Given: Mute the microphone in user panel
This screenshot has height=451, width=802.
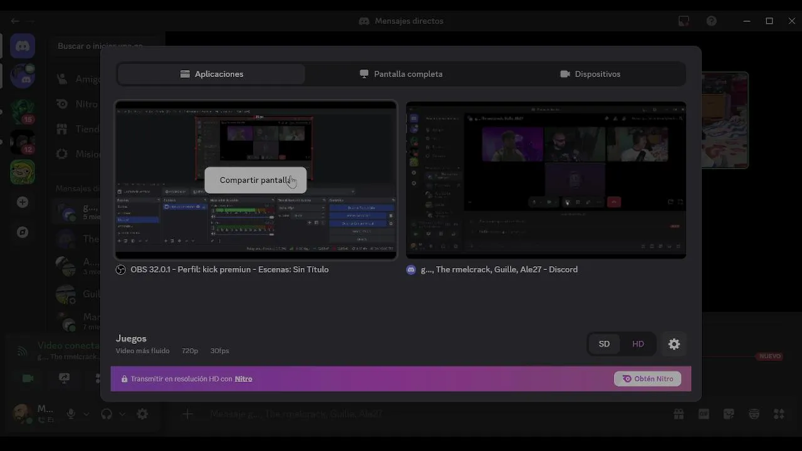Looking at the screenshot, I should pos(71,414).
